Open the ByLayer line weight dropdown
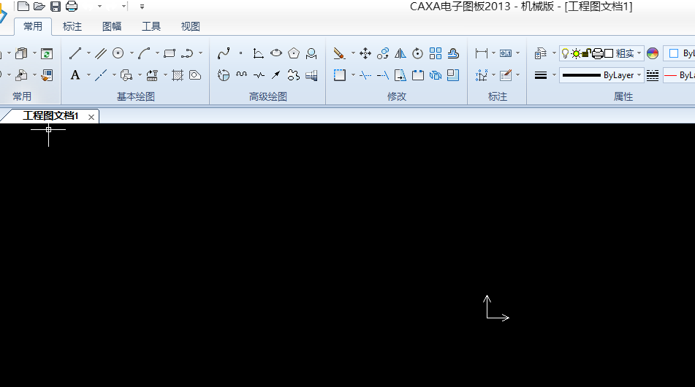This screenshot has height=387, width=695. [x=639, y=75]
